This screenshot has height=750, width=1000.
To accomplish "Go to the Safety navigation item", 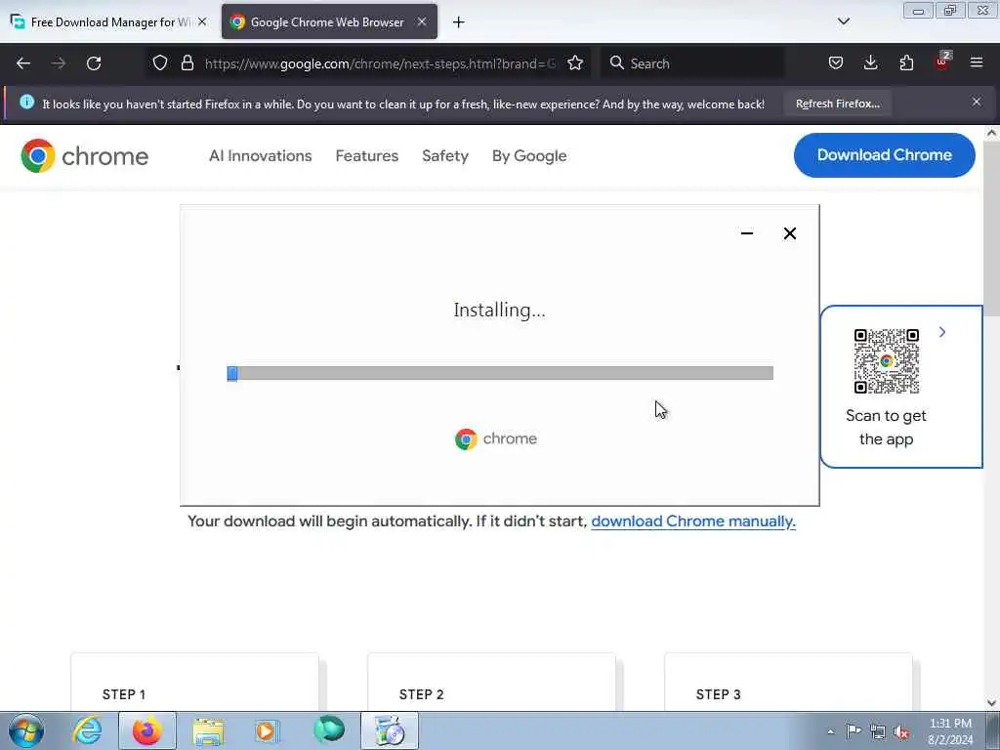I will 445,155.
